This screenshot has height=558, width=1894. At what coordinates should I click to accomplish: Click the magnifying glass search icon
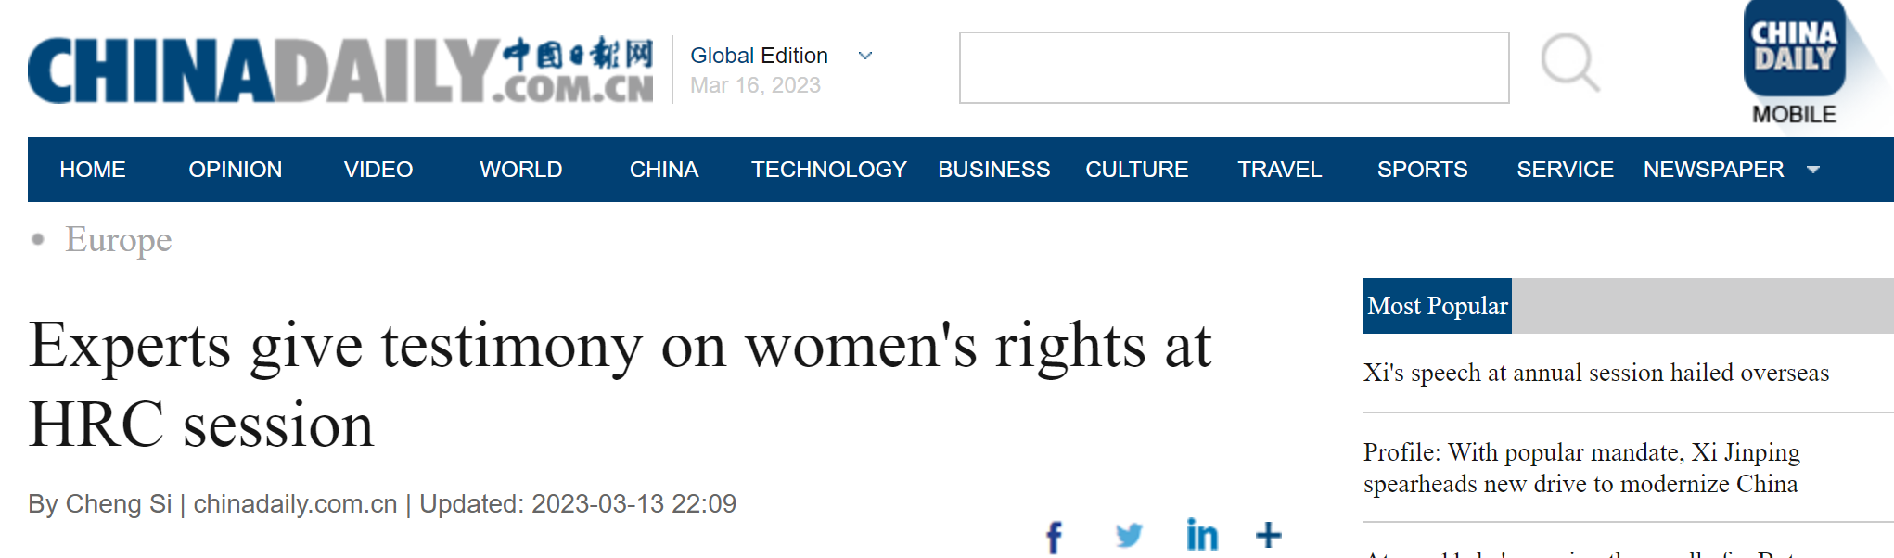tap(1570, 63)
